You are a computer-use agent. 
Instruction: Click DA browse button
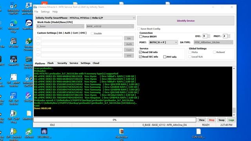point(129,38)
